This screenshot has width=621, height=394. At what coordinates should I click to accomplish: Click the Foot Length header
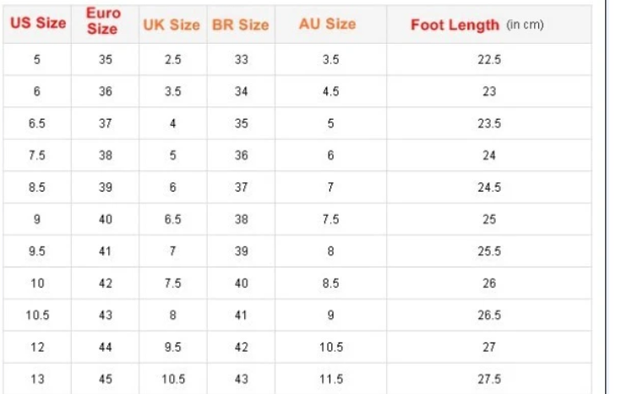pos(477,24)
